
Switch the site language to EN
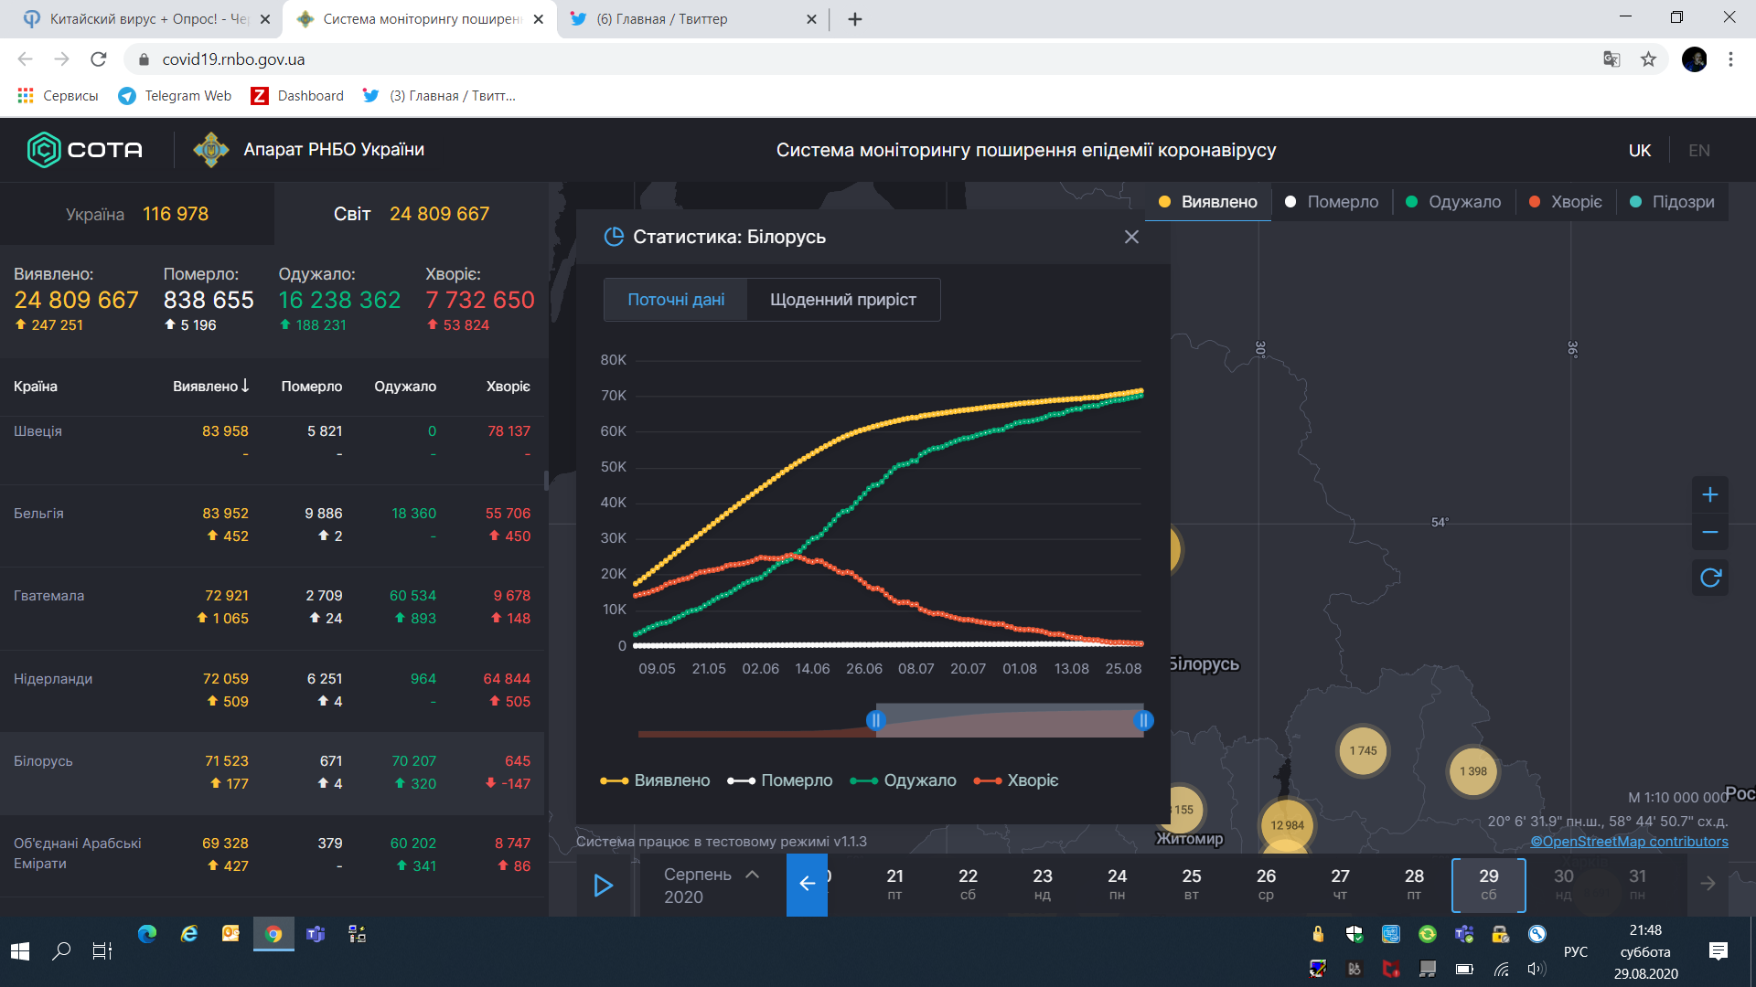coord(1698,151)
